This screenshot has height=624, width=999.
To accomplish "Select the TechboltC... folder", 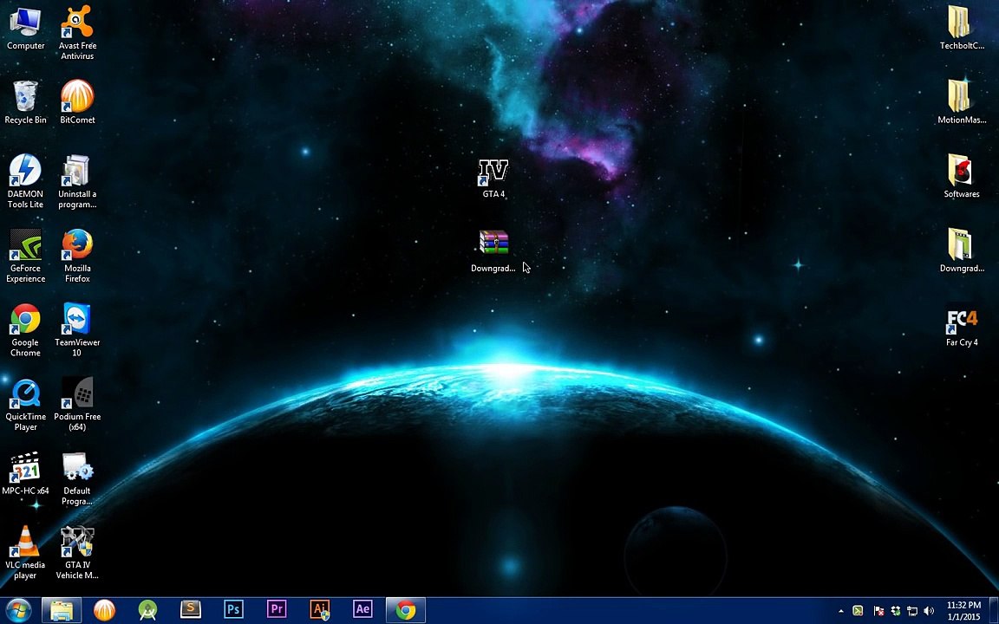I will pyautogui.click(x=962, y=29).
